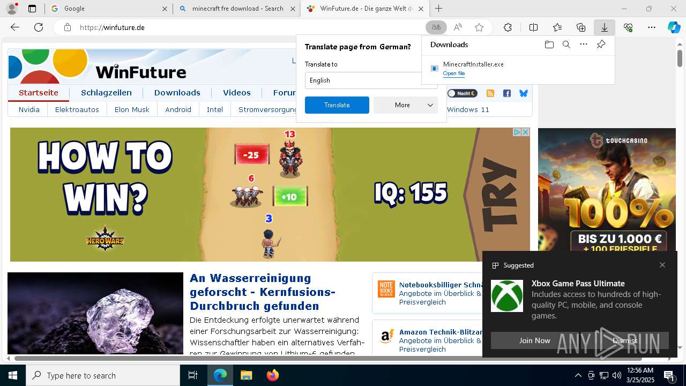Click the Downloads toolbar arrow icon

pyautogui.click(x=605, y=27)
